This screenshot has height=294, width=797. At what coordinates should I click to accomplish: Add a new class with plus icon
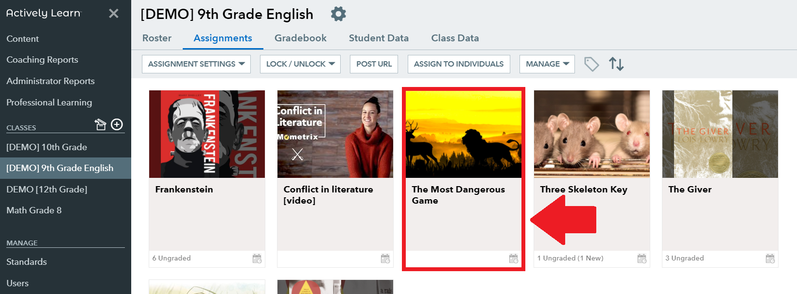click(117, 125)
